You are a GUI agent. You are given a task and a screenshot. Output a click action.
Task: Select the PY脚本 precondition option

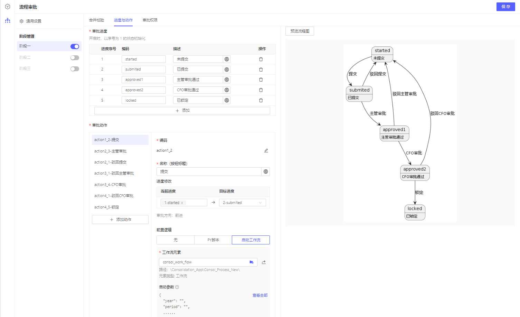point(213,240)
